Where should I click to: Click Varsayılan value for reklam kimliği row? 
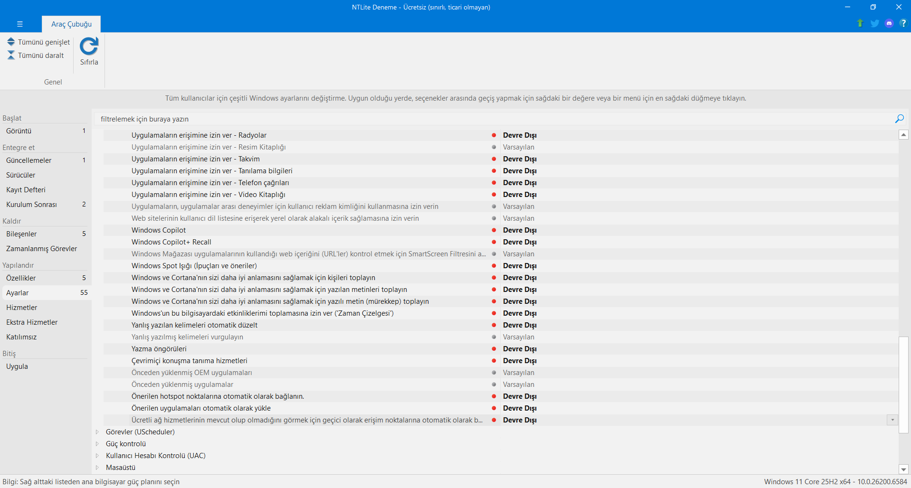(519, 206)
